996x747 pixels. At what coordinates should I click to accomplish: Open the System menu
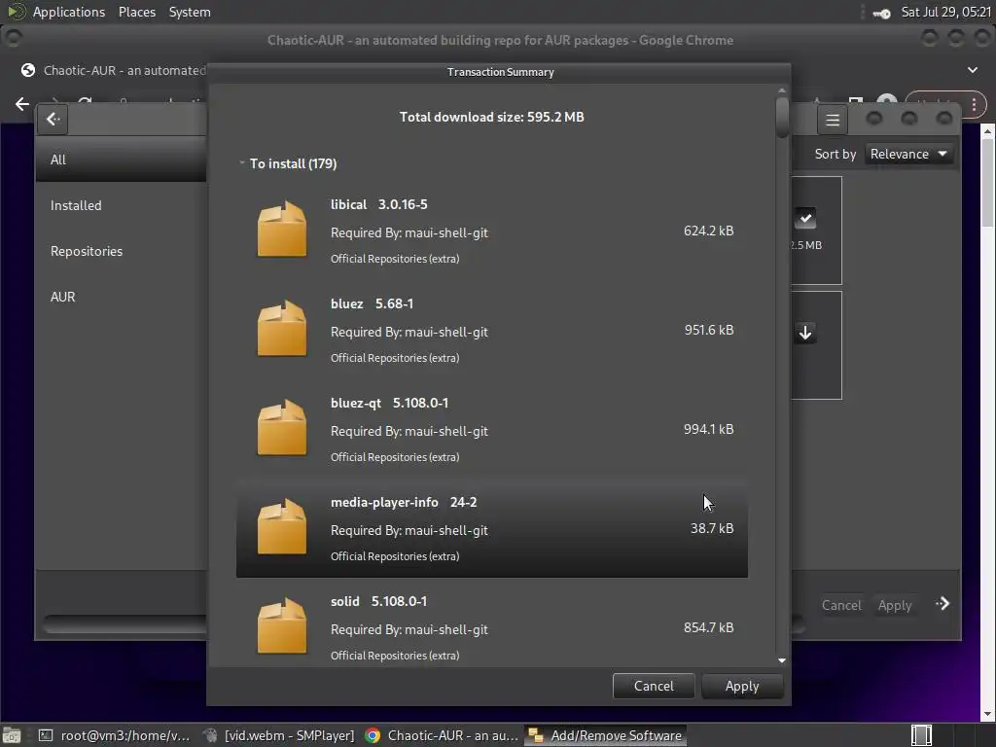pos(190,12)
